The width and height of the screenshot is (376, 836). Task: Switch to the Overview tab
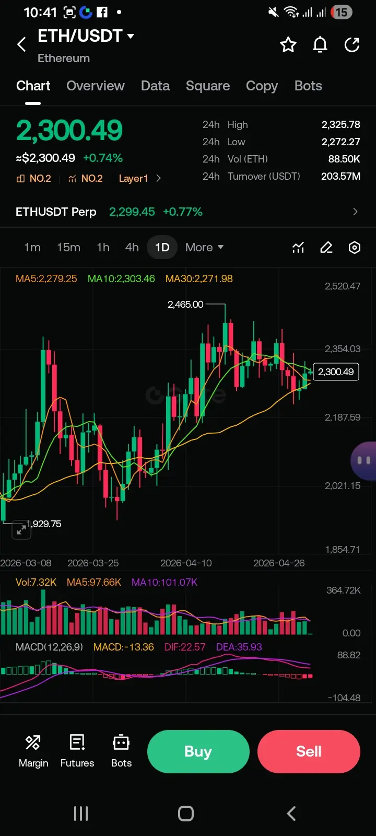click(x=96, y=86)
